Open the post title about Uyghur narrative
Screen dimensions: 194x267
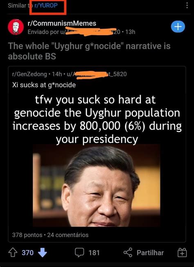pyautogui.click(x=89, y=51)
